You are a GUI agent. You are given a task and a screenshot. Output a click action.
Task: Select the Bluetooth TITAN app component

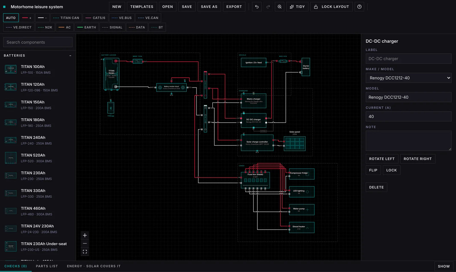click(111, 108)
